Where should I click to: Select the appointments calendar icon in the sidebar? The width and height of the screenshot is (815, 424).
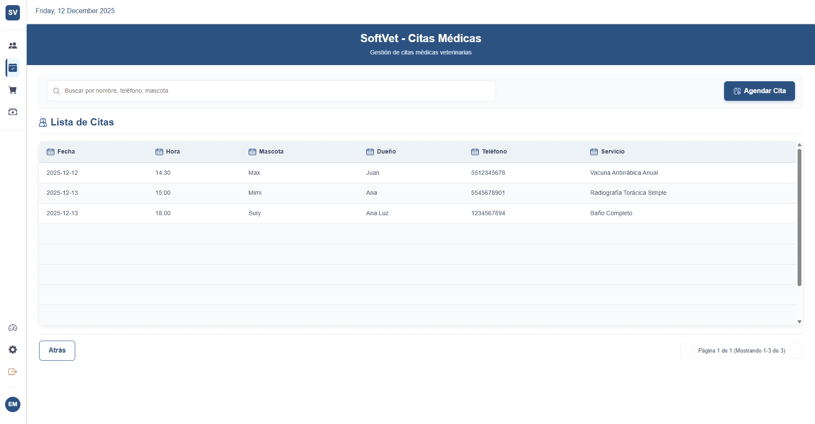pos(12,68)
